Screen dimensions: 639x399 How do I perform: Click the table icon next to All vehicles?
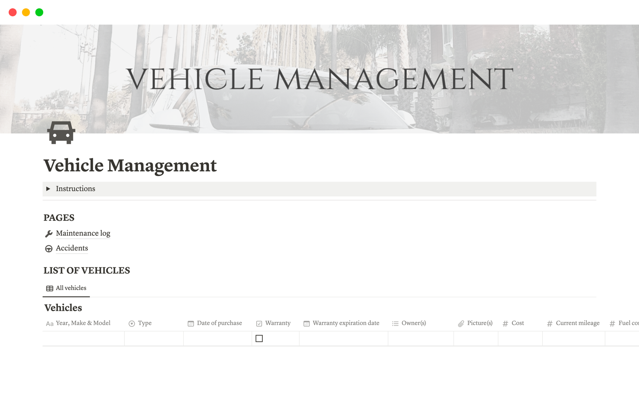point(49,288)
